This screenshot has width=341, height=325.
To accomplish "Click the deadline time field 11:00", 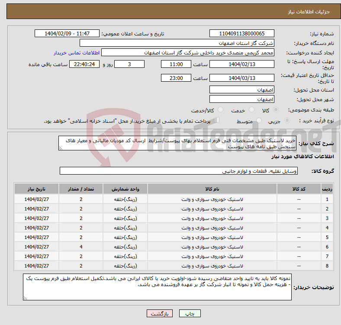I will pyautogui.click(x=176, y=64).
